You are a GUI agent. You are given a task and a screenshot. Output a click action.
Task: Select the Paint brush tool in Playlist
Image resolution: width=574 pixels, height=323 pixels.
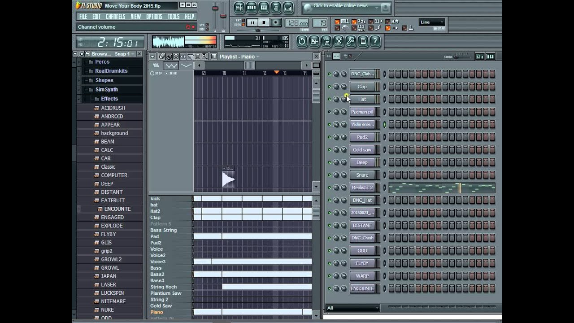(x=169, y=57)
